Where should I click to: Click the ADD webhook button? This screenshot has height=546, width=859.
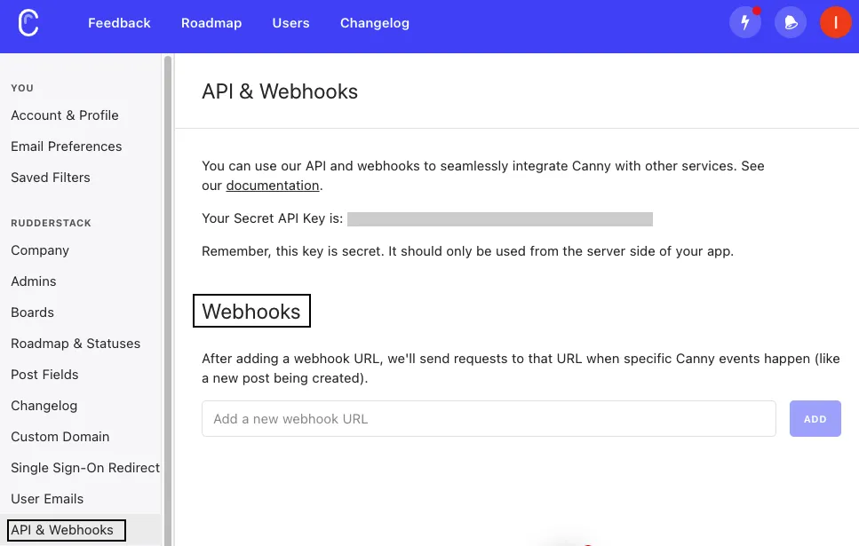pos(815,419)
